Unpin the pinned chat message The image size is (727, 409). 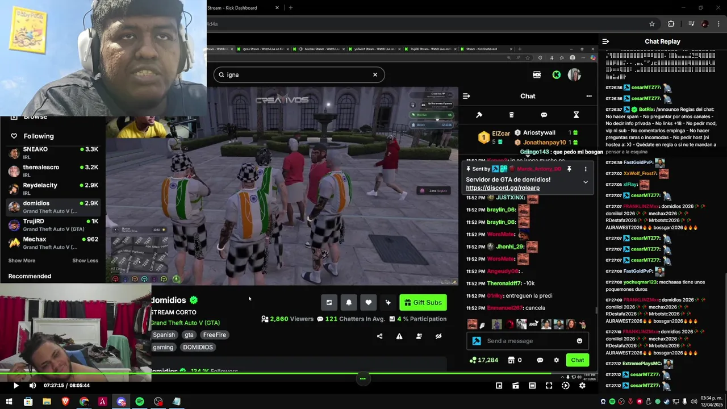click(569, 169)
